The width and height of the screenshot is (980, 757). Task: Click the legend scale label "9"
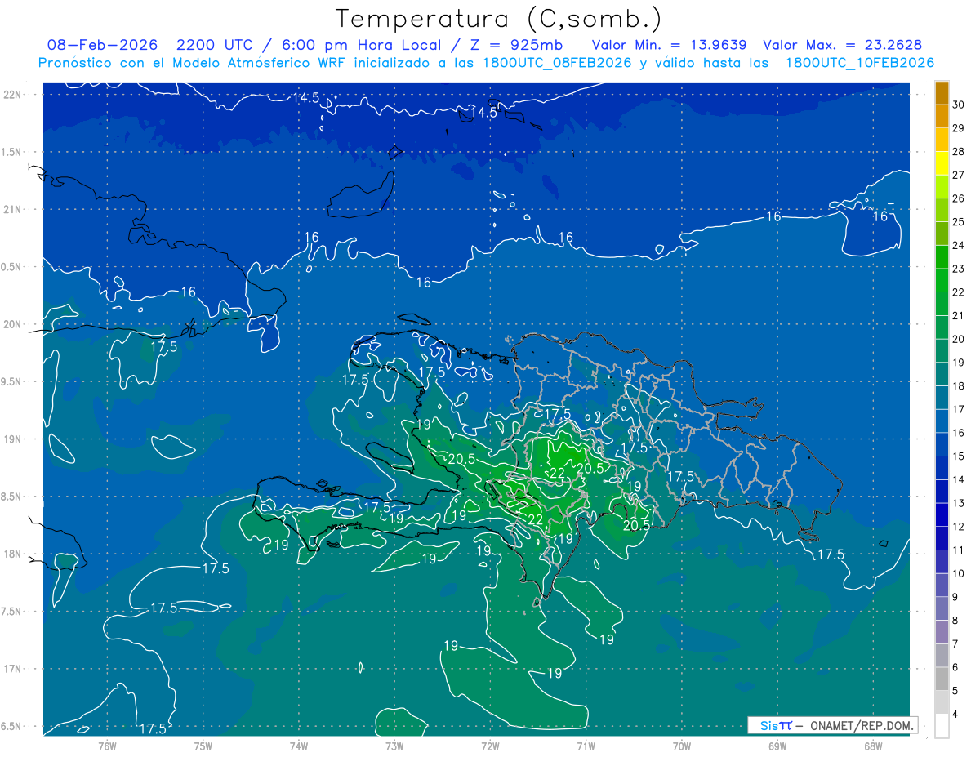tap(955, 597)
